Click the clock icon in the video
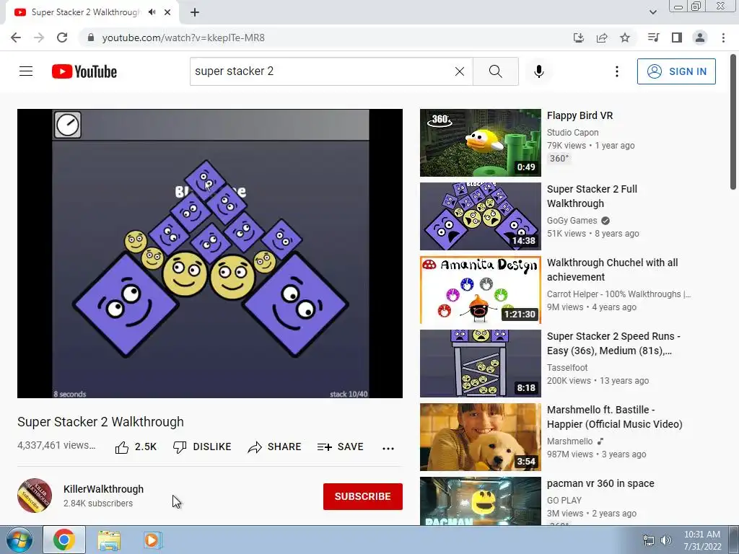The image size is (739, 554). point(67,125)
